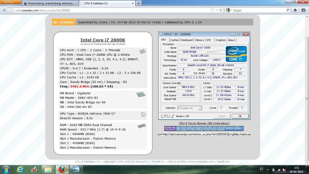This screenshot has width=309, height=174.
Task: Click the volume speaker tray icon
Action: coord(284,170)
